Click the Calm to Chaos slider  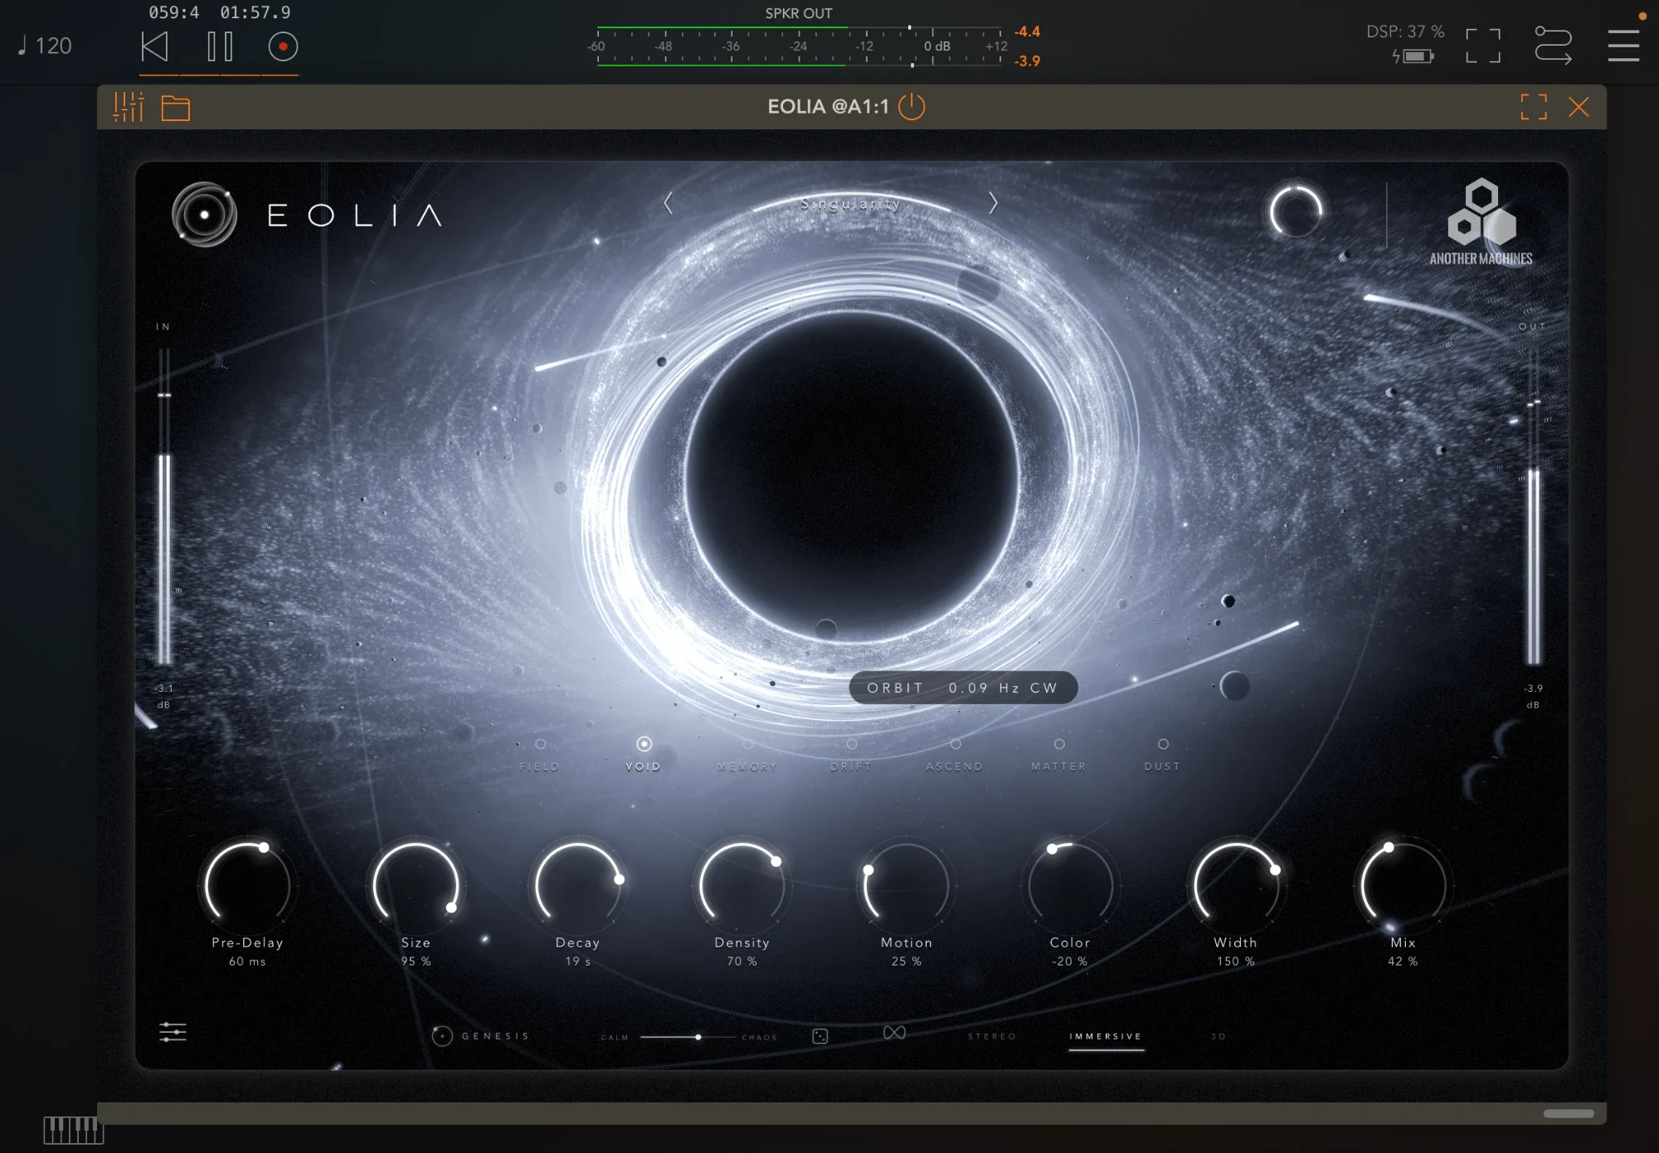[x=688, y=1037]
